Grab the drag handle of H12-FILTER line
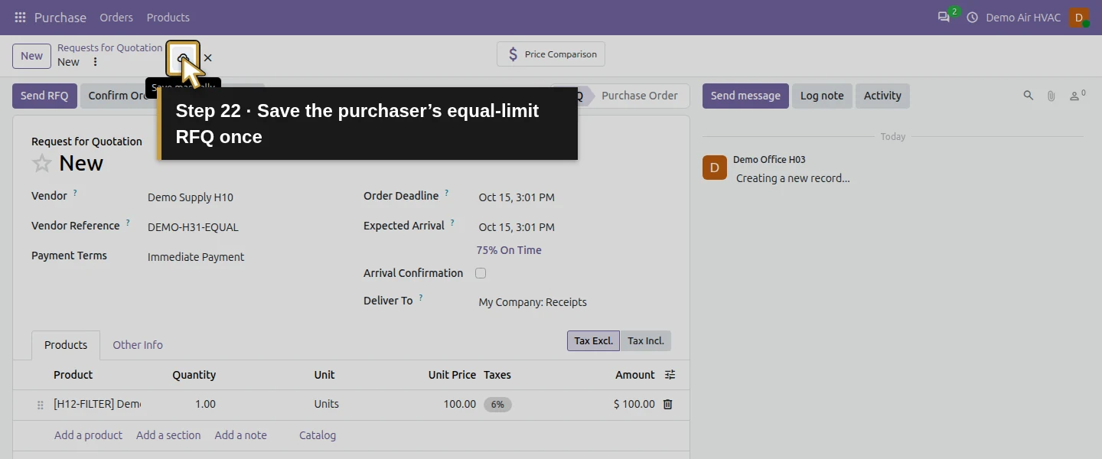Image resolution: width=1102 pixels, height=459 pixels. [x=41, y=405]
